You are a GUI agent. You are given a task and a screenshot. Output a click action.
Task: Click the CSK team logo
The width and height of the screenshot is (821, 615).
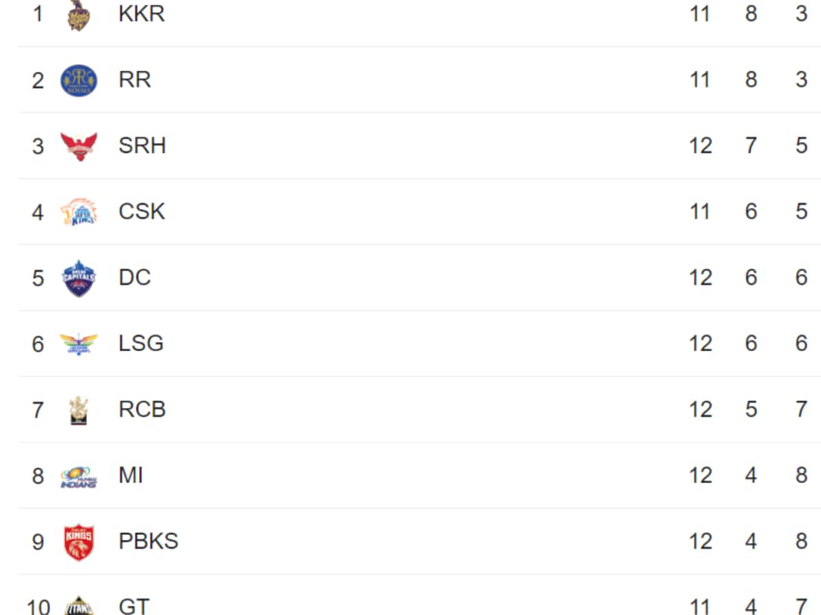coord(79,212)
